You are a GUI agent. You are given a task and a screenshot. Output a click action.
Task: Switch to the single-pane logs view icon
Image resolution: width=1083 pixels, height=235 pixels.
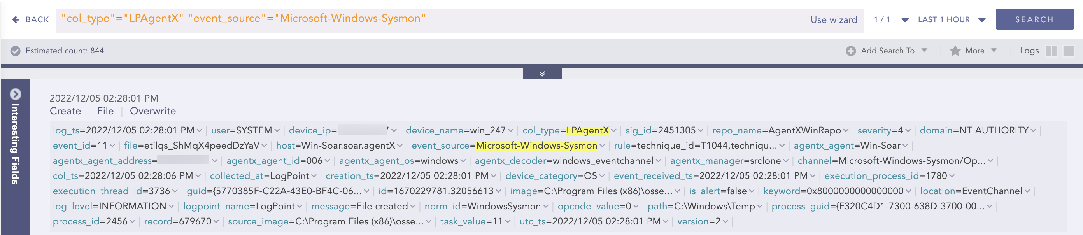click(1068, 51)
